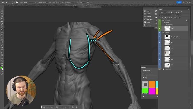
Task: Open the Swatches panel icon
Action: click(x=145, y=14)
